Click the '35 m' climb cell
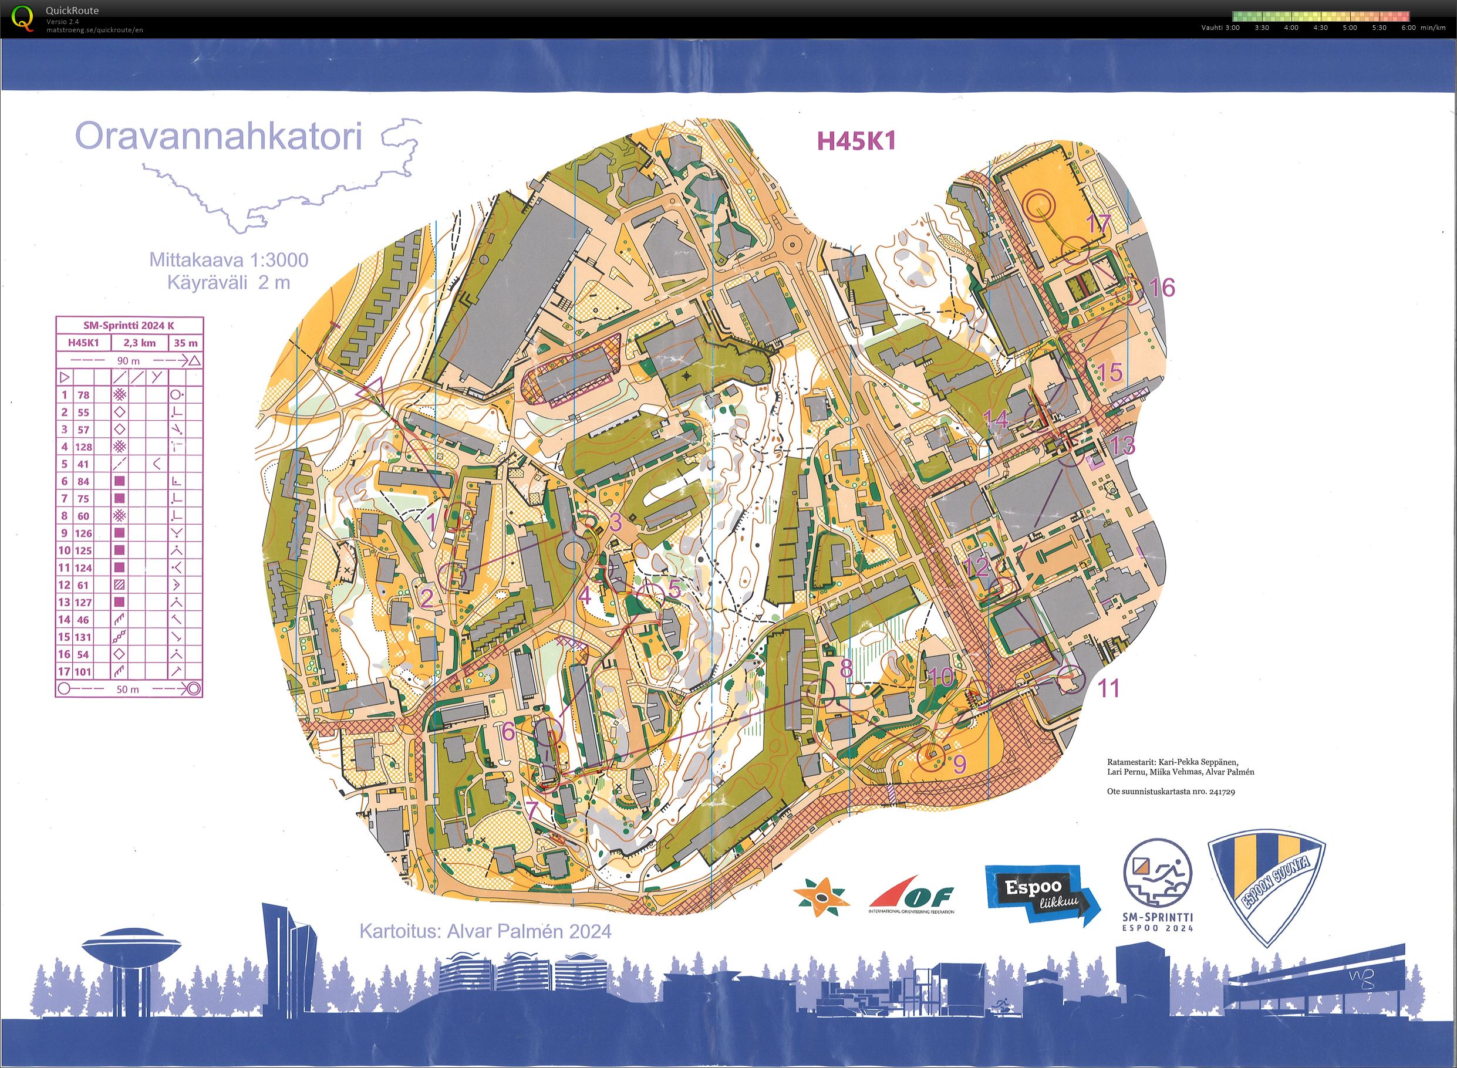The image size is (1457, 1068). [186, 343]
